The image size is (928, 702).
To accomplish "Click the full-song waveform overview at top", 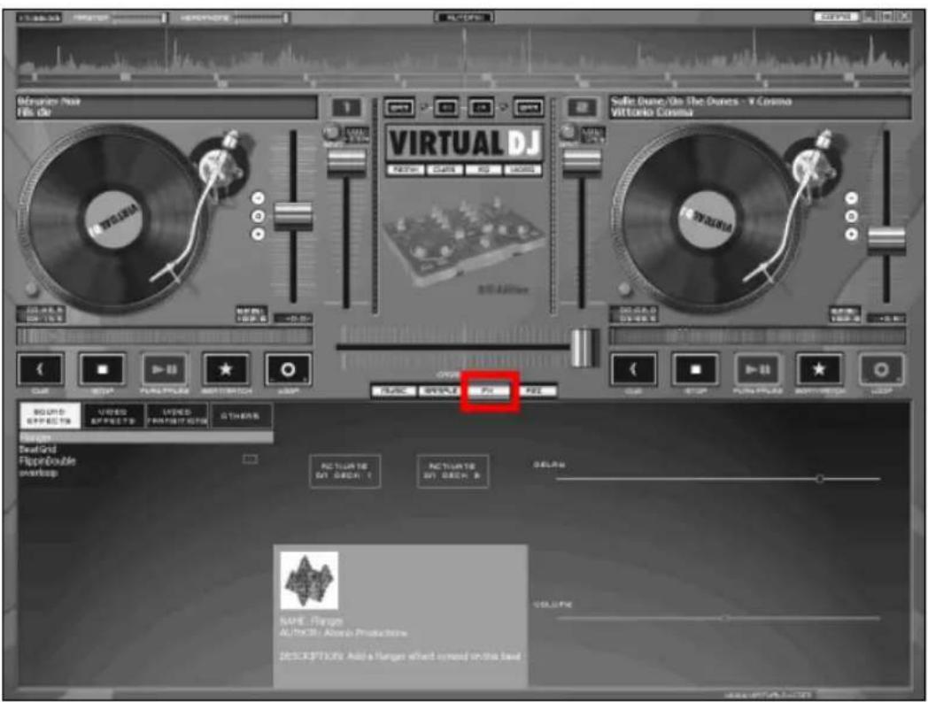I will (464, 58).
